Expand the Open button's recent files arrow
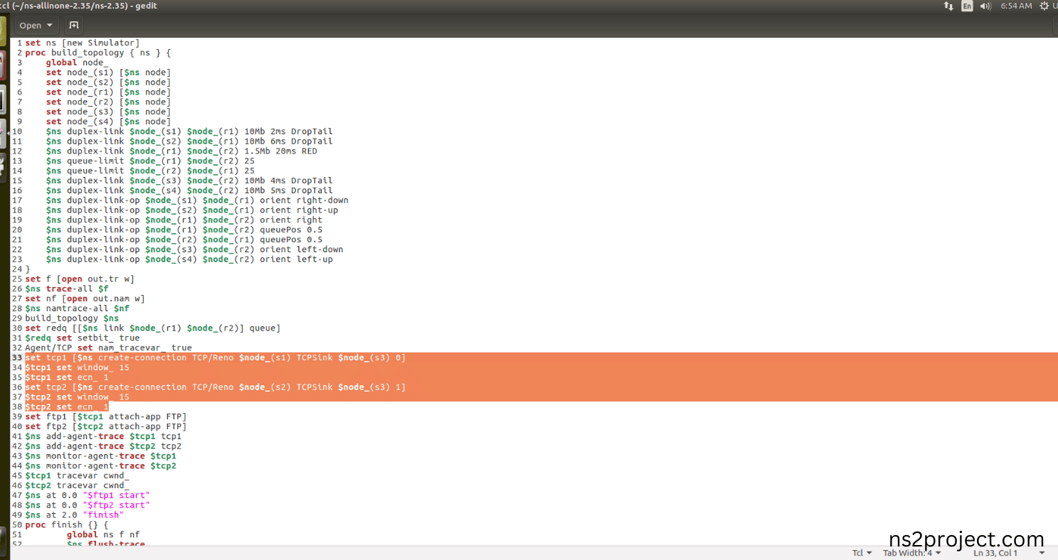 (49, 26)
